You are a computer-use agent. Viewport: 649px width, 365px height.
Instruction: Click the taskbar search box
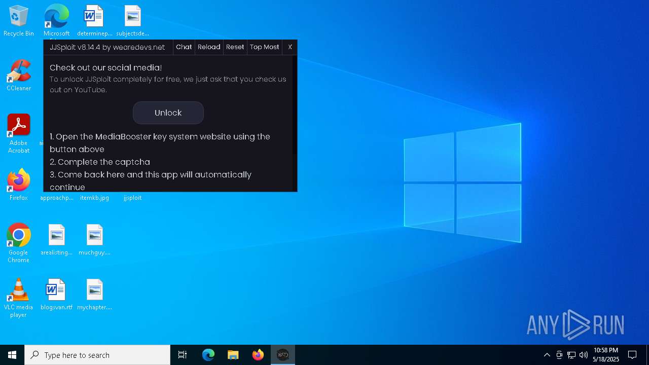[97, 355]
